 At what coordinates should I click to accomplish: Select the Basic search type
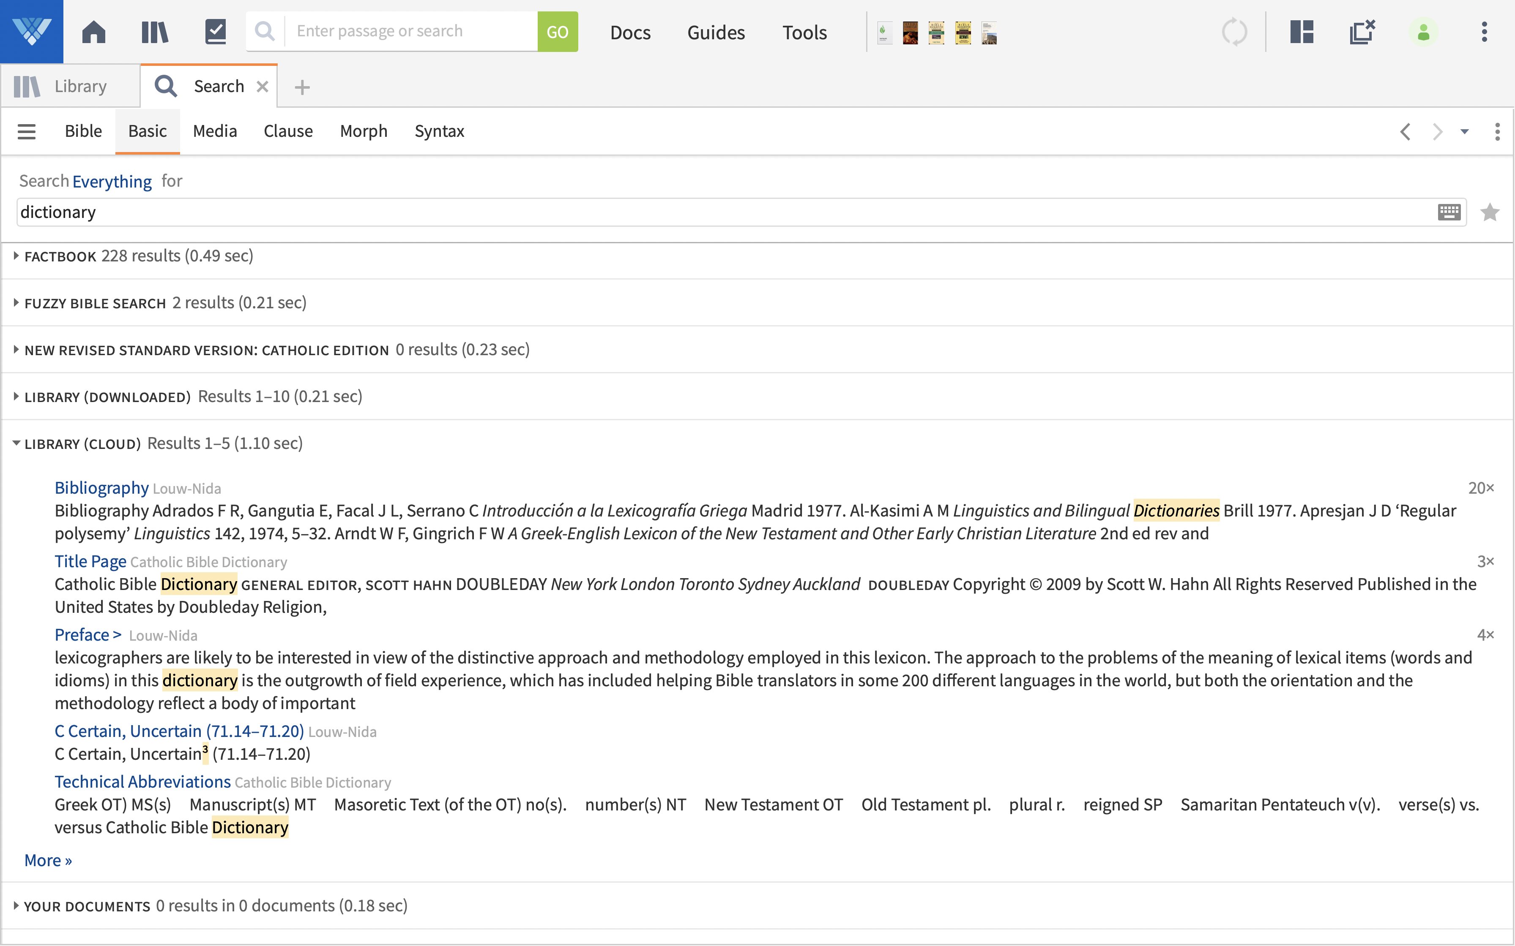147,131
